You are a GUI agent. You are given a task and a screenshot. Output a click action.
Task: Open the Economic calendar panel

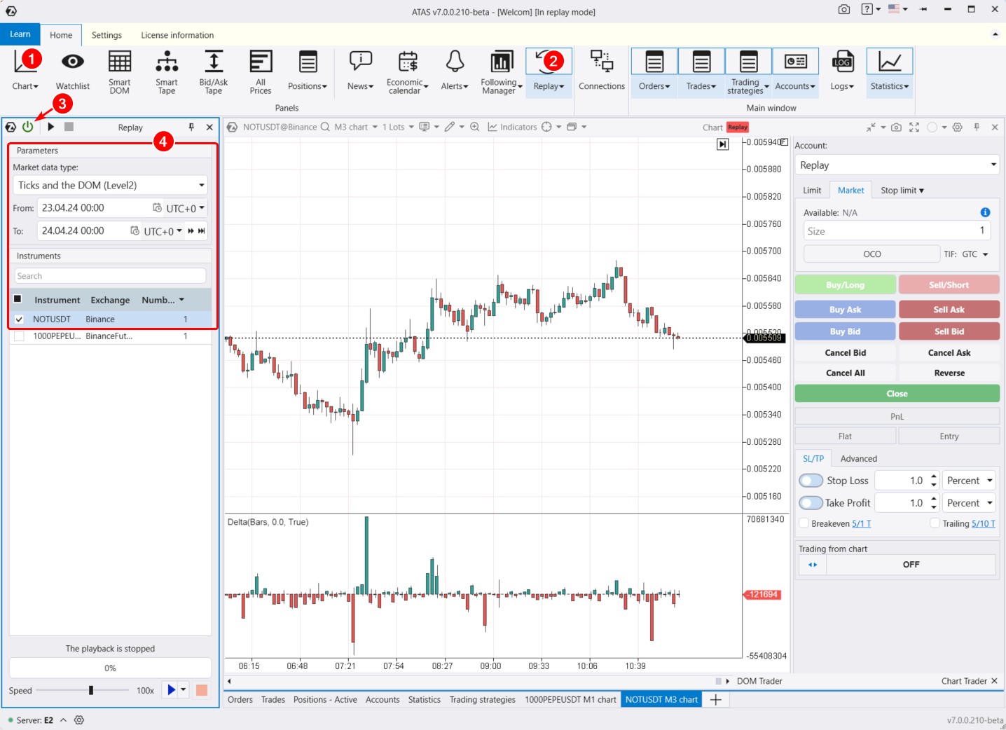[x=406, y=70]
